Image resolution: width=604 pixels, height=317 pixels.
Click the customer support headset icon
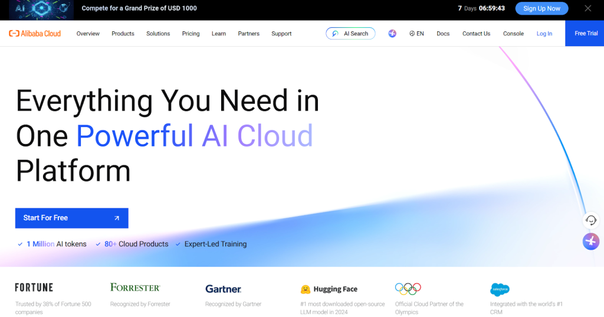(590, 220)
